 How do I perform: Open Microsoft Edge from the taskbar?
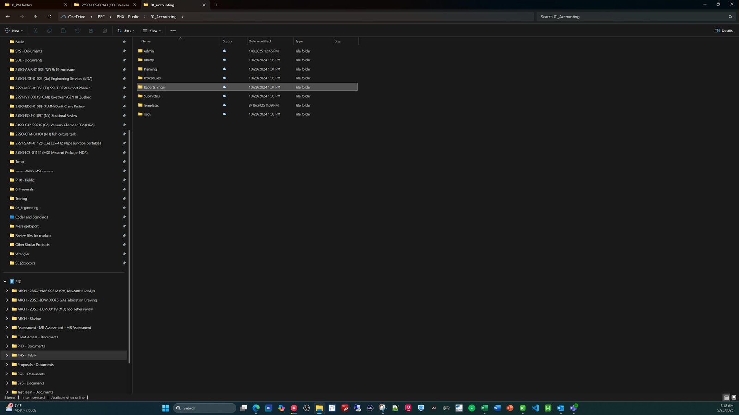click(256, 408)
